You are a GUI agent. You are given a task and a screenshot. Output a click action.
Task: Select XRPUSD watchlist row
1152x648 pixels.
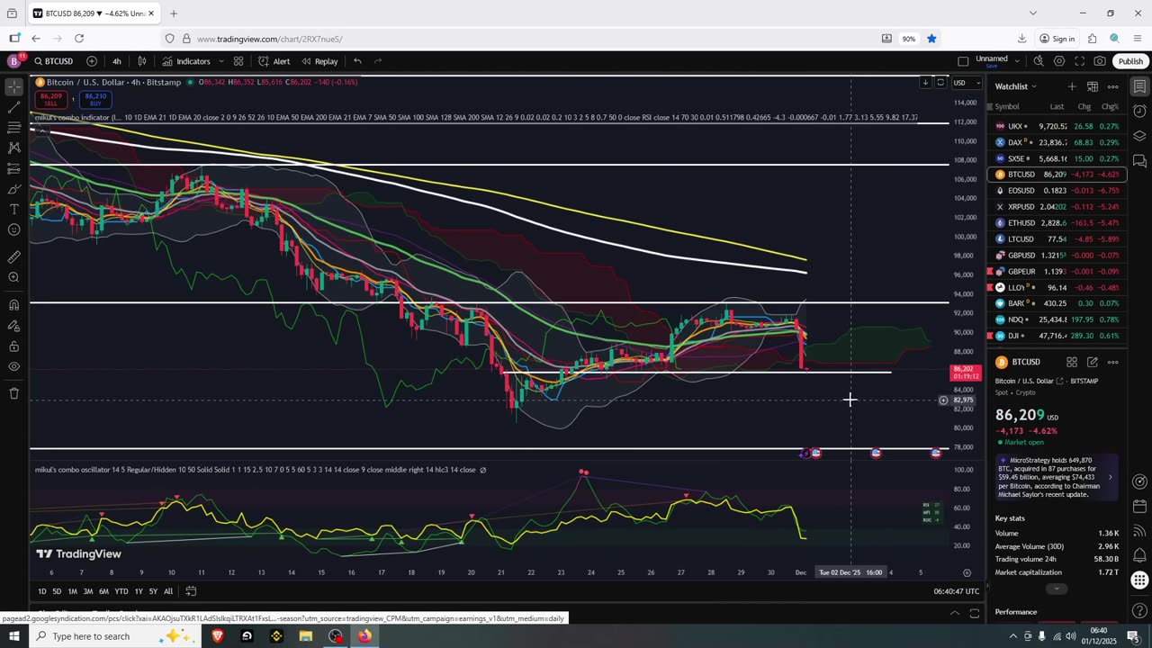click(1057, 206)
